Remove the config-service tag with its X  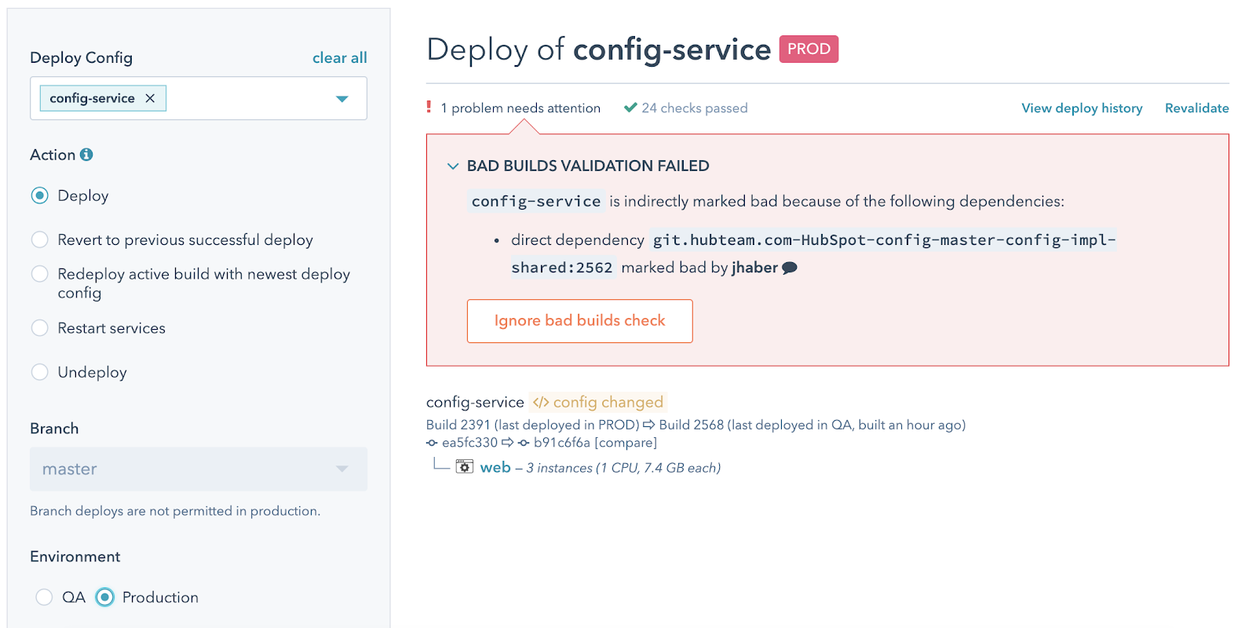click(x=150, y=98)
